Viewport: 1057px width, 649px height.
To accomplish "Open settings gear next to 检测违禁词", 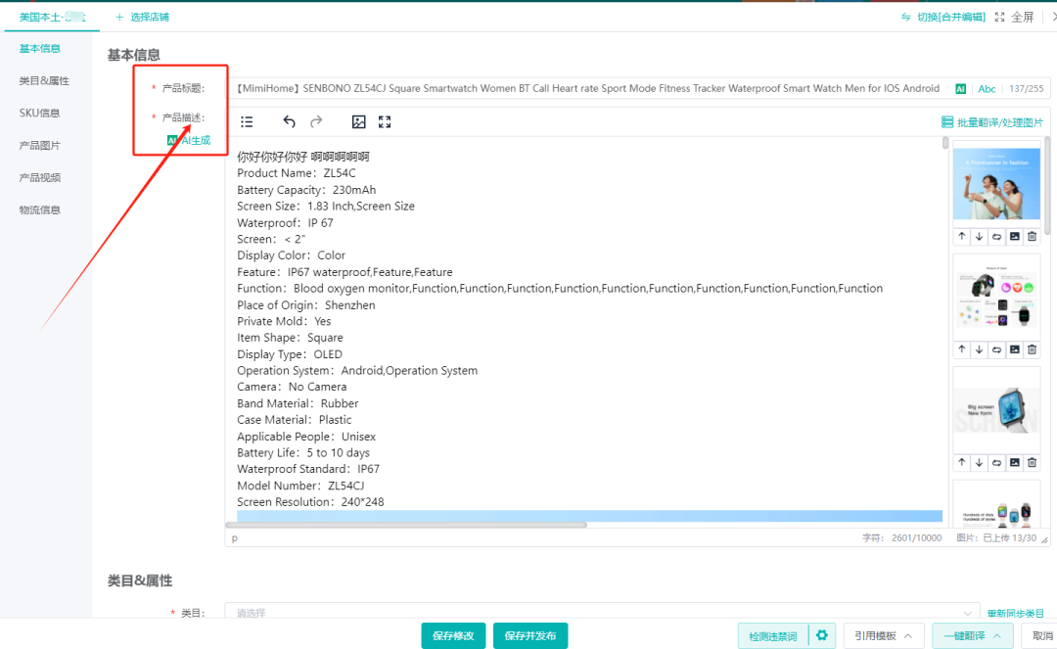I will pyautogui.click(x=822, y=635).
